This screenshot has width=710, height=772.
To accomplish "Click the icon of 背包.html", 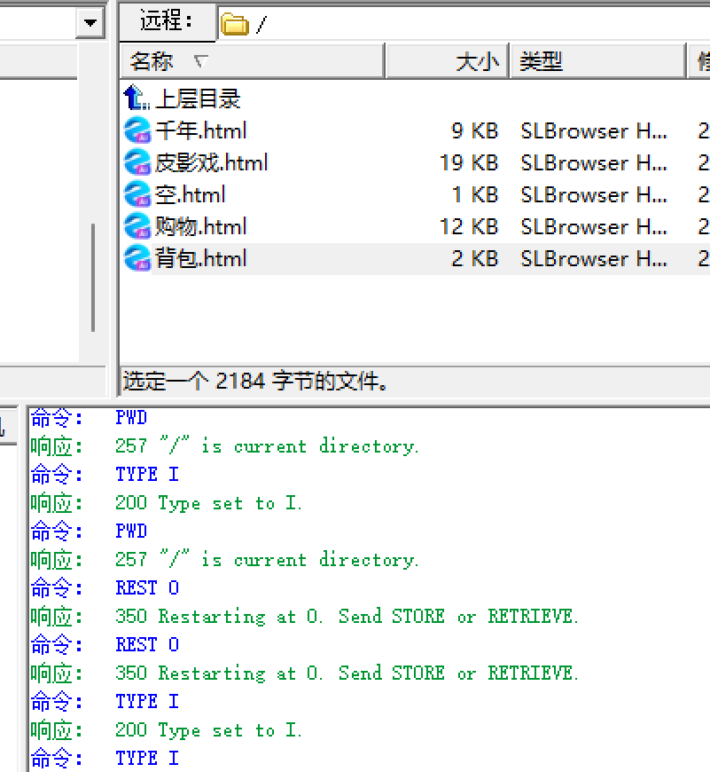I will [x=137, y=258].
